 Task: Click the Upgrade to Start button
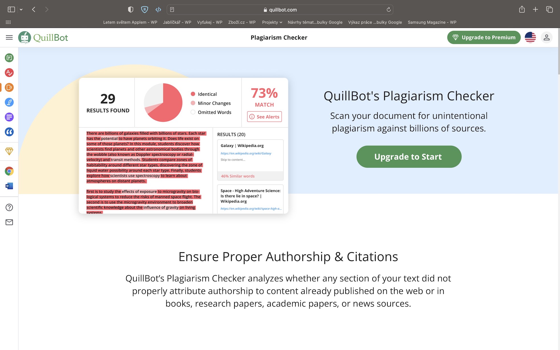click(408, 157)
